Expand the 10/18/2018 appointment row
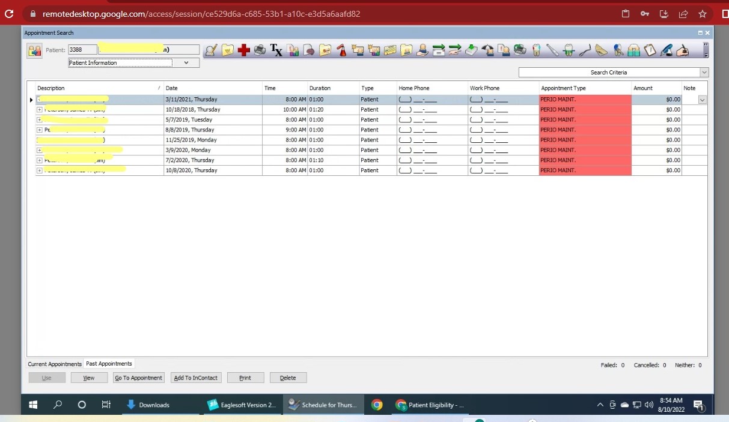 click(40, 110)
